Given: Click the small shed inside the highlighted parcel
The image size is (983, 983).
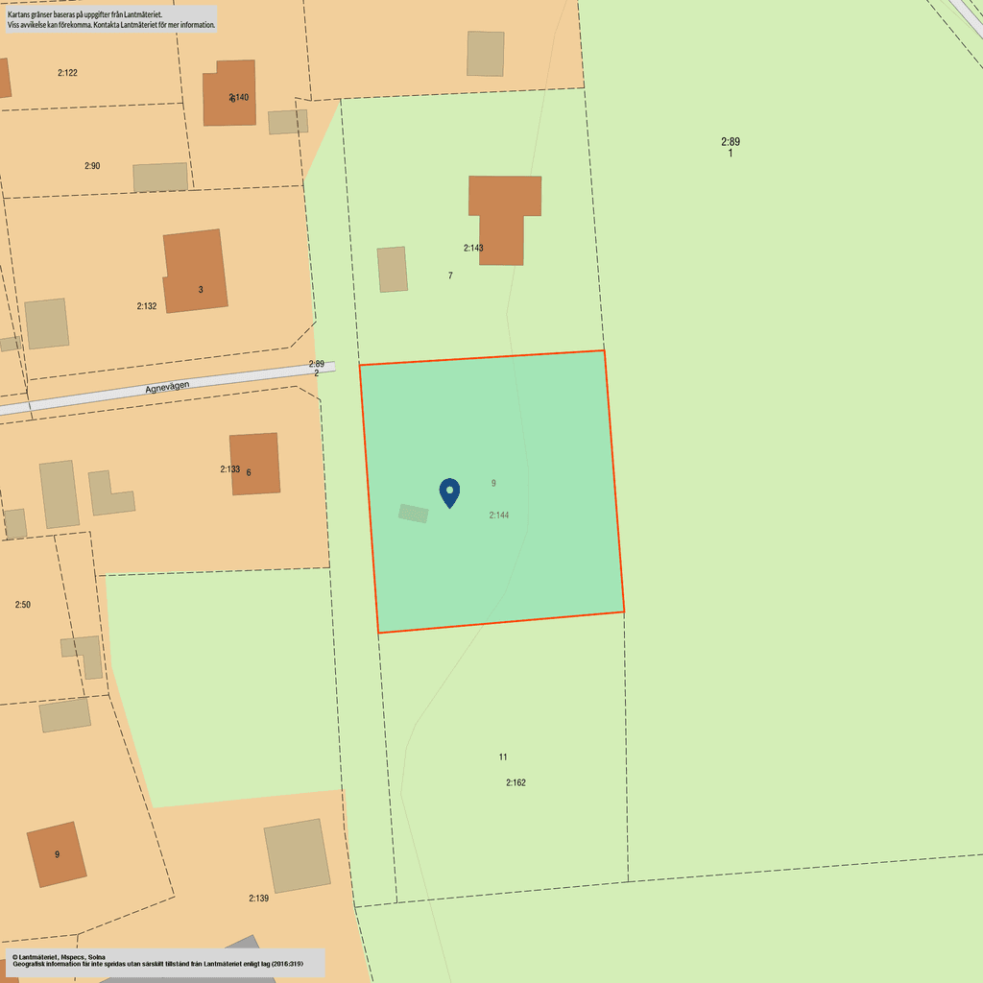Looking at the screenshot, I should [x=413, y=514].
